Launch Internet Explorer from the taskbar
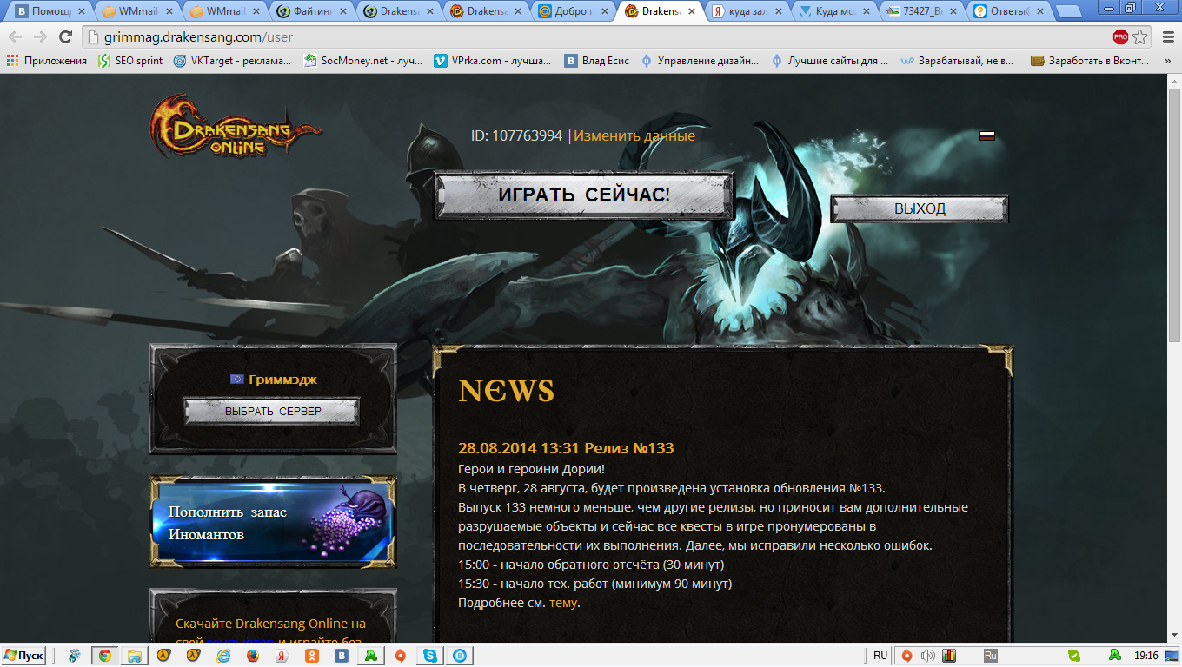Image resolution: width=1182 pixels, height=667 pixels. pos(223,656)
